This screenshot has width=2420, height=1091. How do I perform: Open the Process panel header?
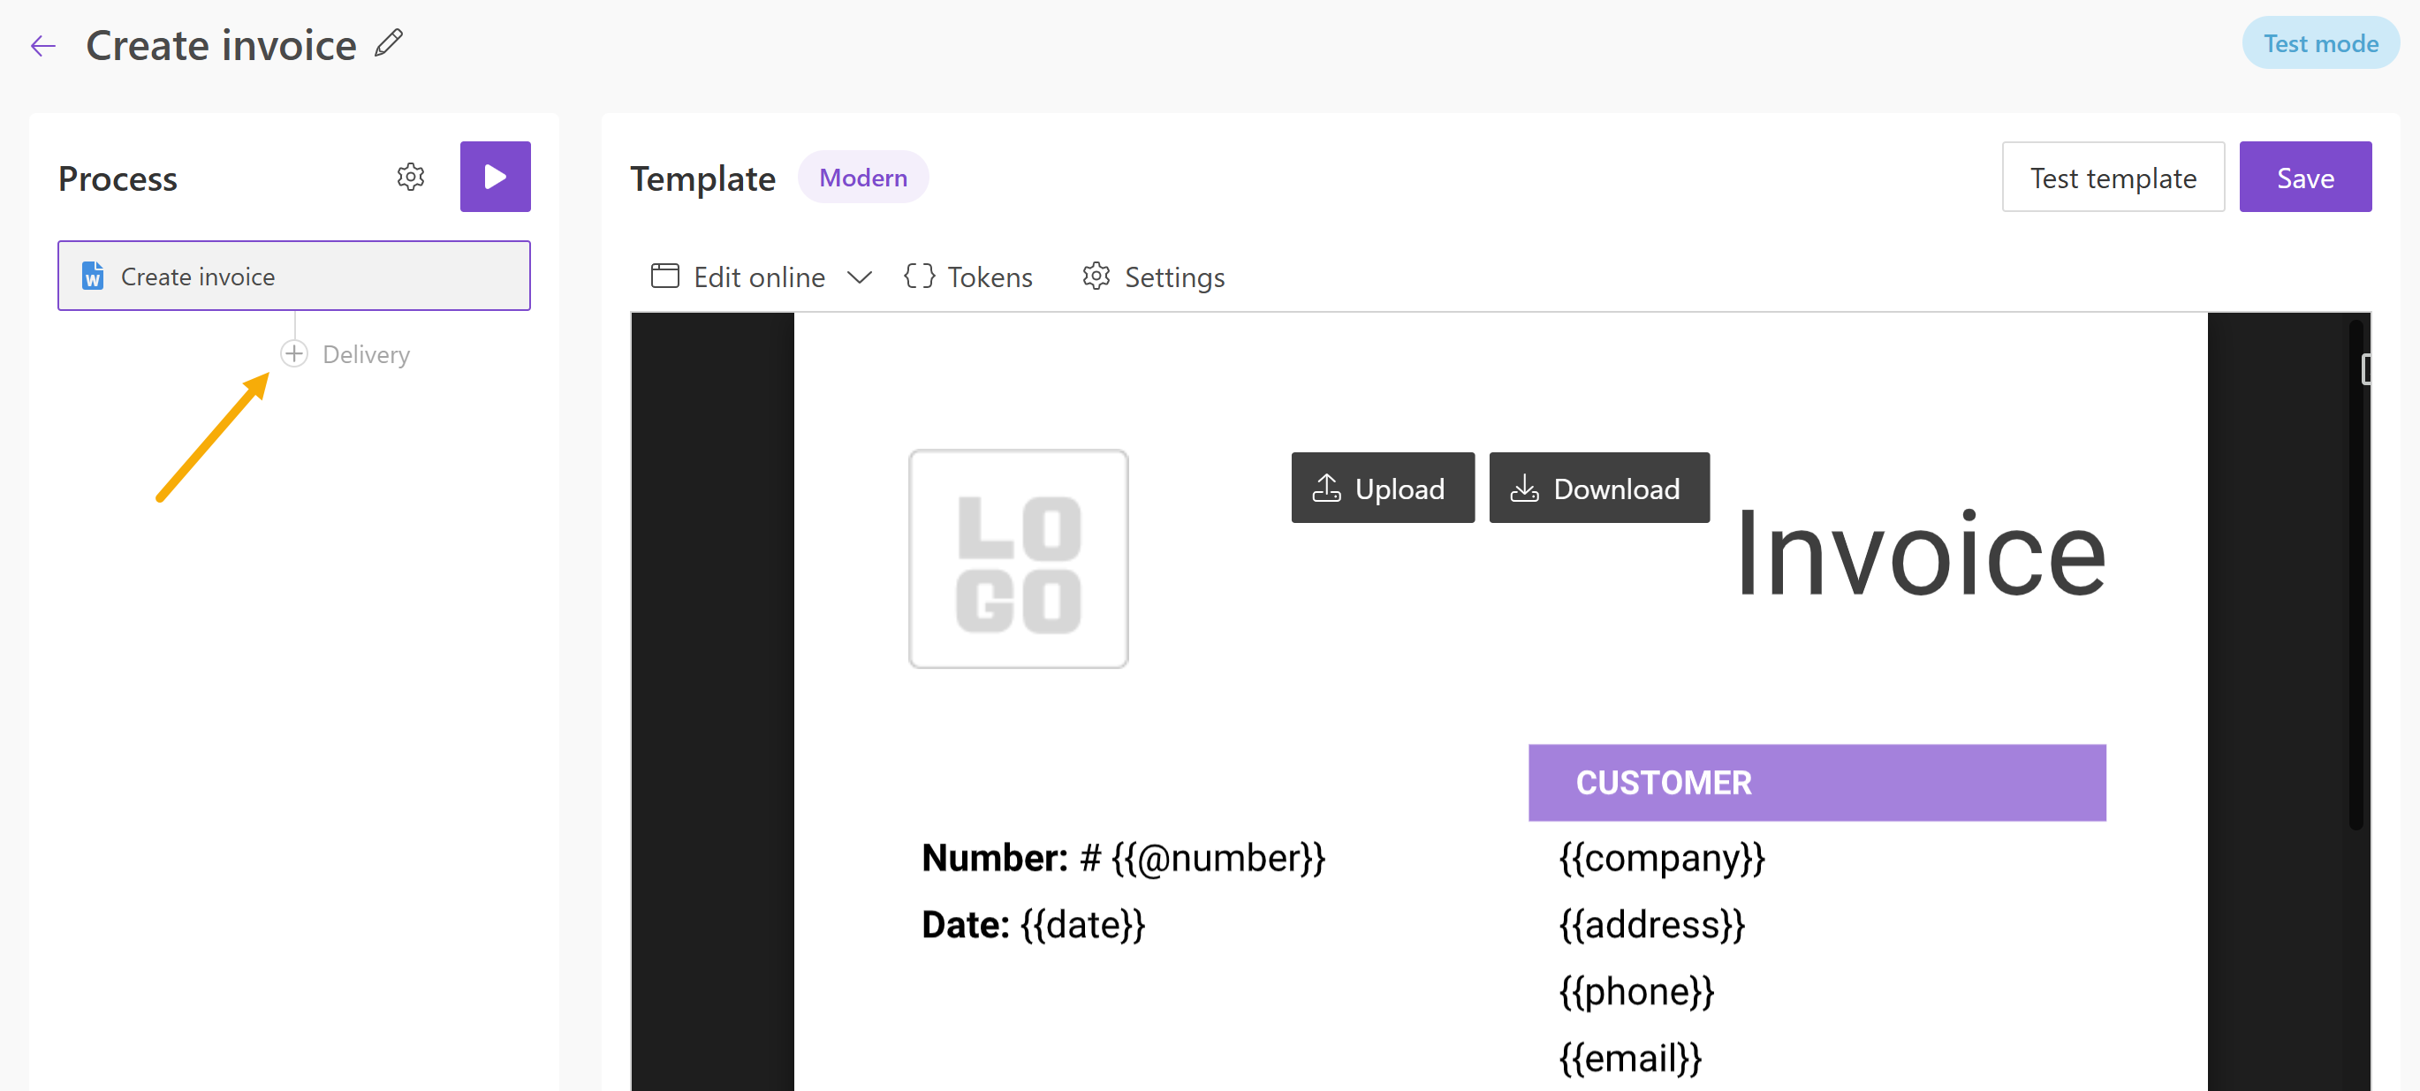[118, 178]
